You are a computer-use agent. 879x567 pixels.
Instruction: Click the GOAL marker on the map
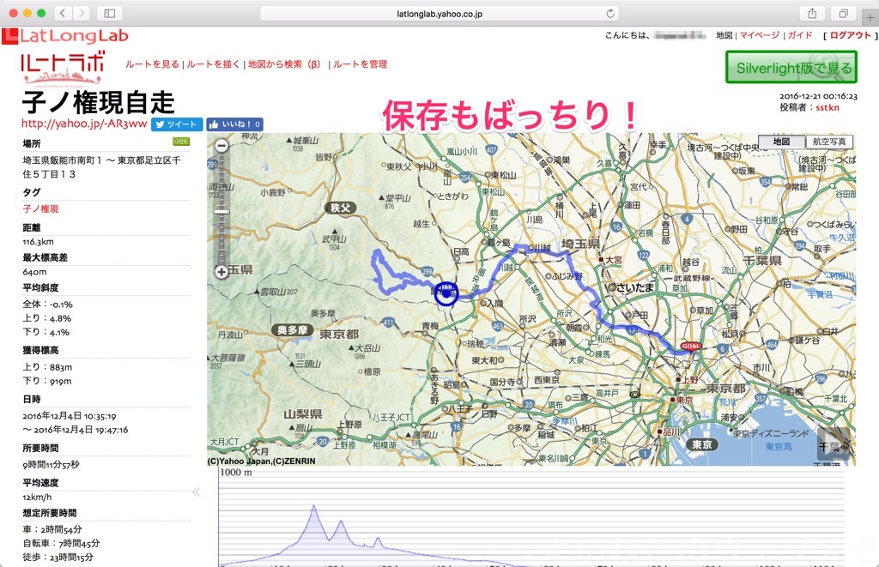[690, 346]
